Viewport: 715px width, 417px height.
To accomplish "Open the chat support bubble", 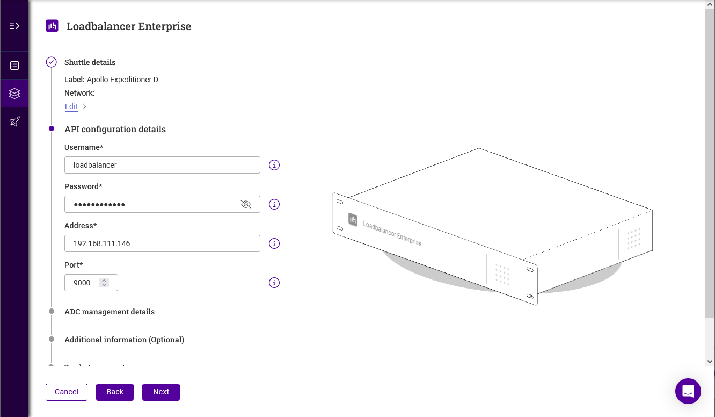I will coord(688,391).
